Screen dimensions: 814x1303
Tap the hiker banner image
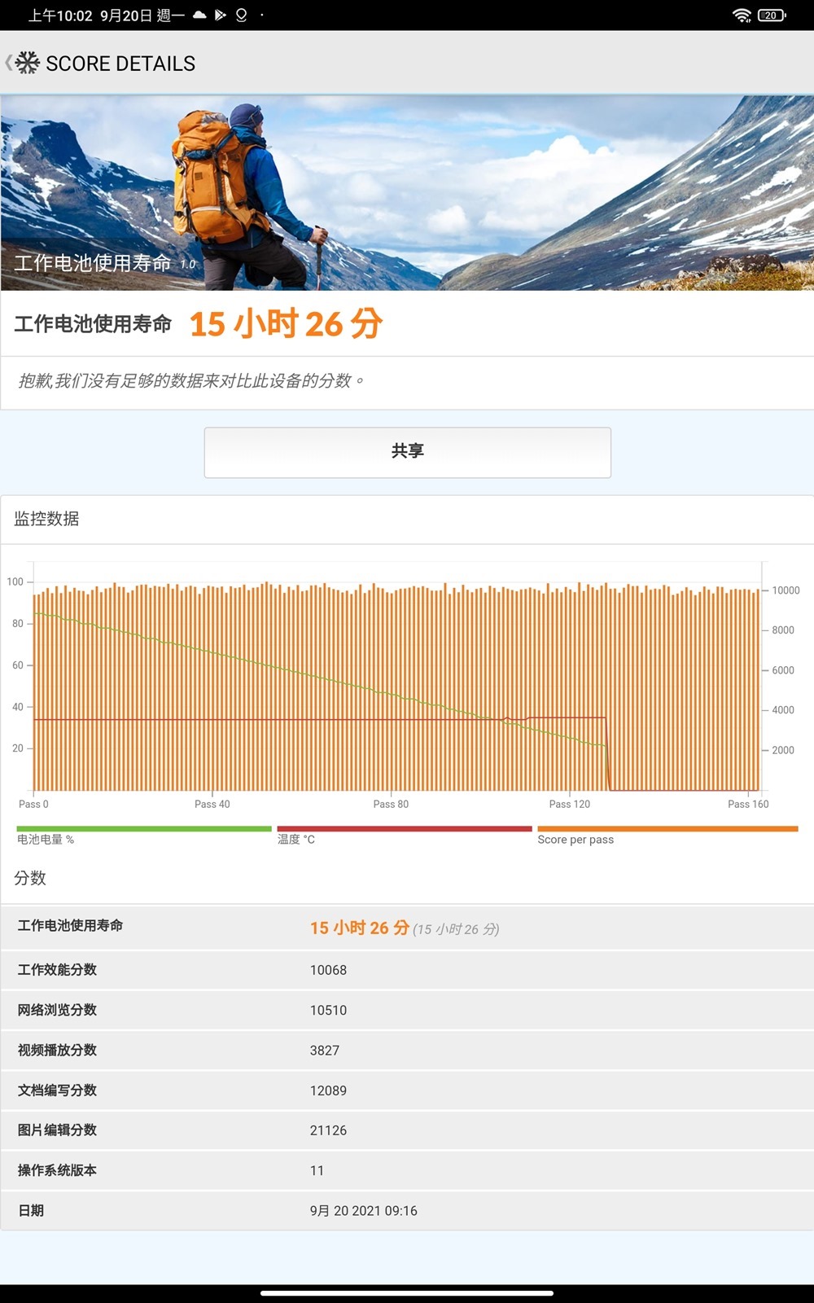click(407, 193)
